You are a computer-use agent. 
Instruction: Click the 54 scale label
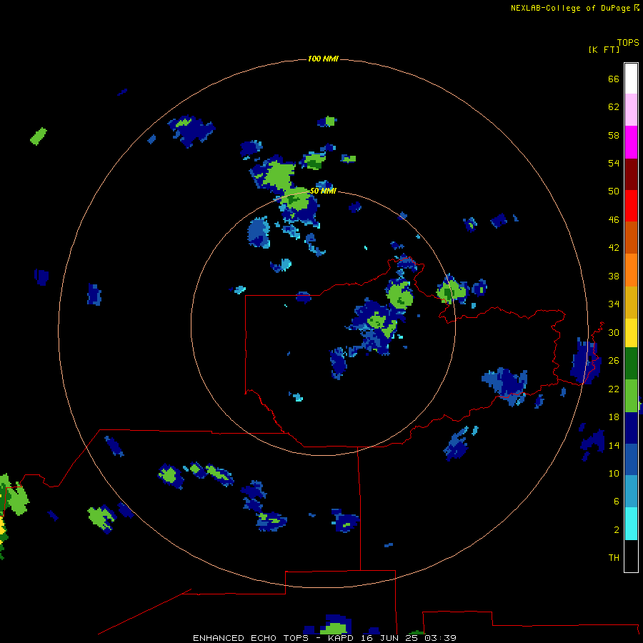pyautogui.click(x=614, y=163)
